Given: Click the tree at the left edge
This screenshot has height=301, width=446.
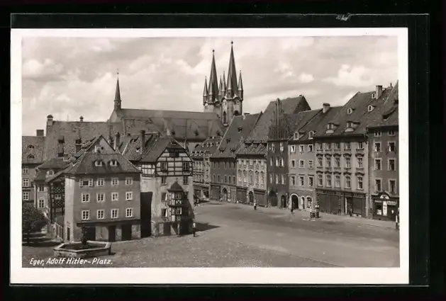Looking at the screenshot, I should (31, 218).
